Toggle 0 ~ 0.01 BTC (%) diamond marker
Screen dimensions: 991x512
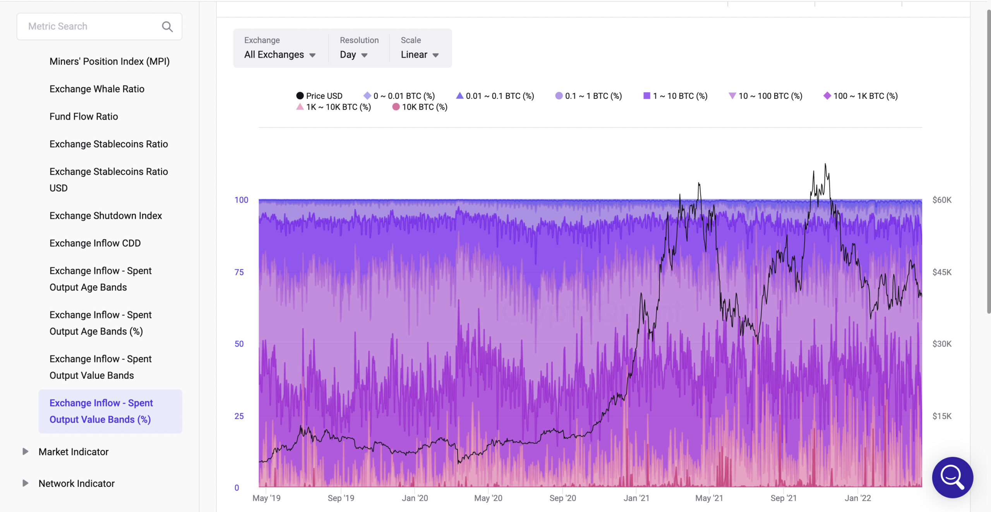click(367, 96)
